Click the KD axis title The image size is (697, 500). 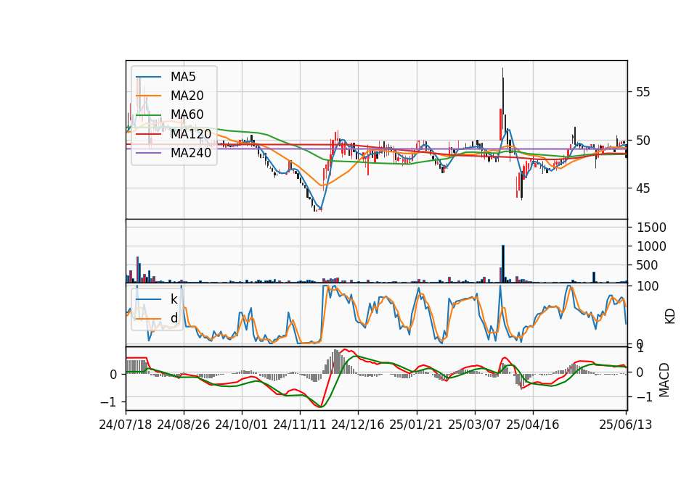point(670,316)
